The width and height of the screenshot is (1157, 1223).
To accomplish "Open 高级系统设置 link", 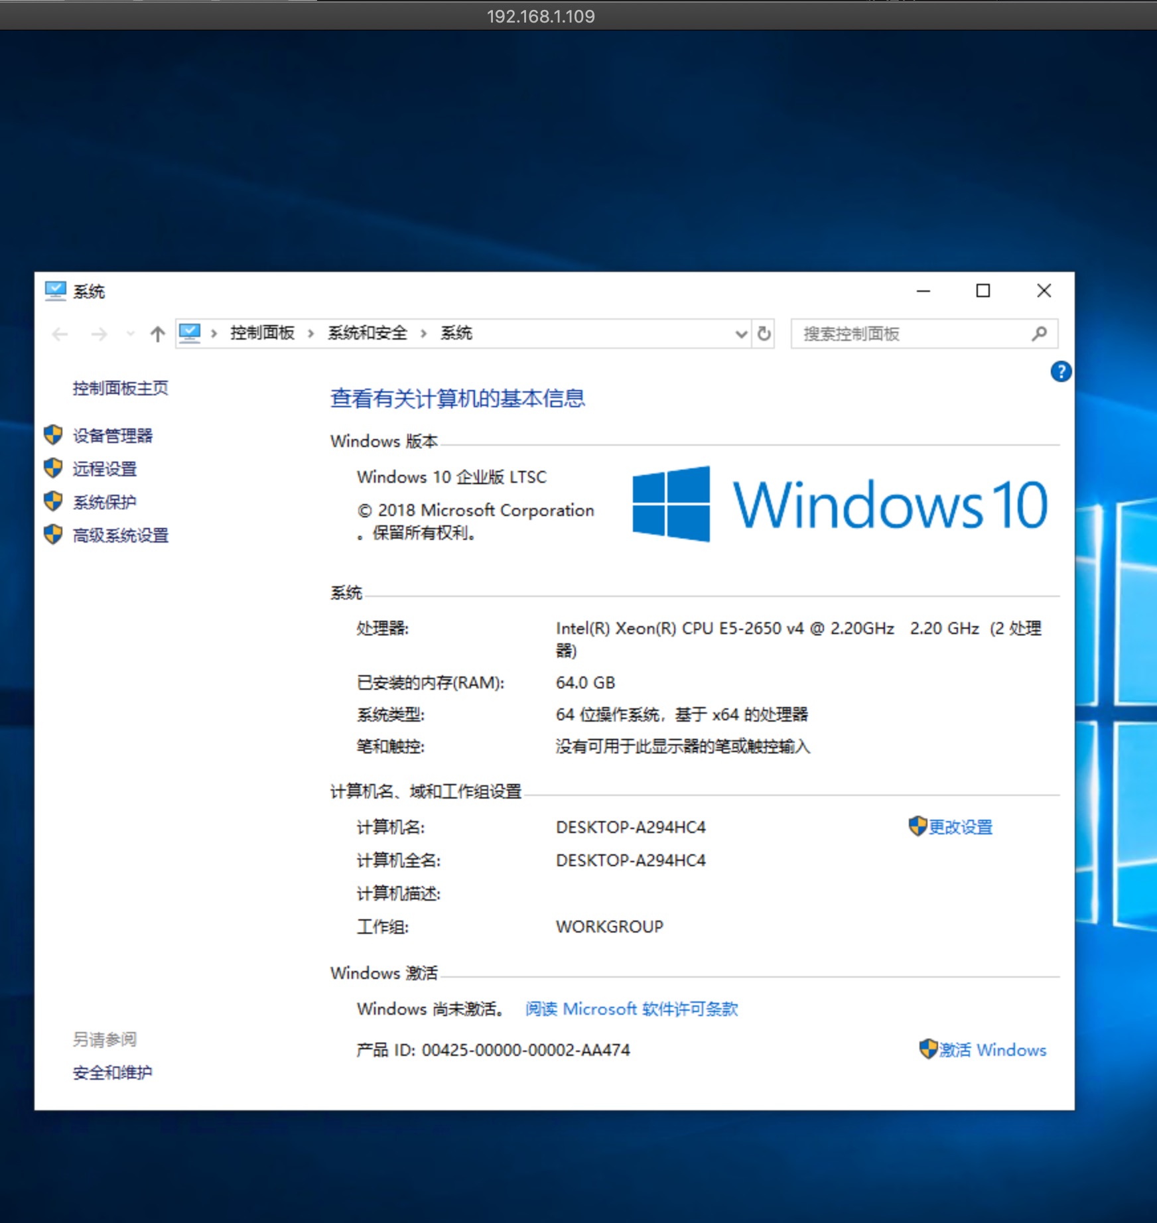I will click(x=120, y=535).
